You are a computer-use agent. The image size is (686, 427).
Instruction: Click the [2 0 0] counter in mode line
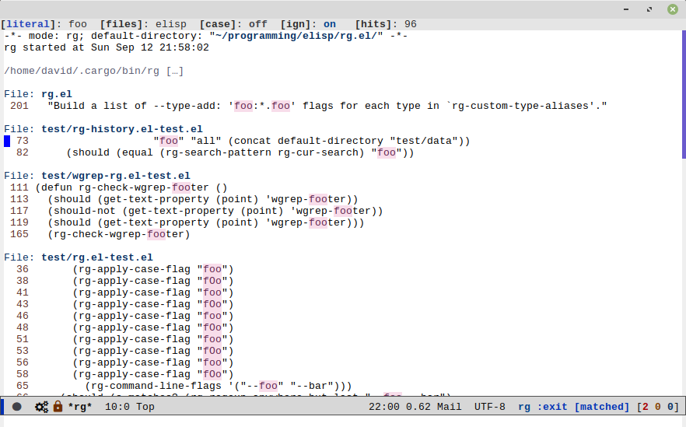point(658,407)
